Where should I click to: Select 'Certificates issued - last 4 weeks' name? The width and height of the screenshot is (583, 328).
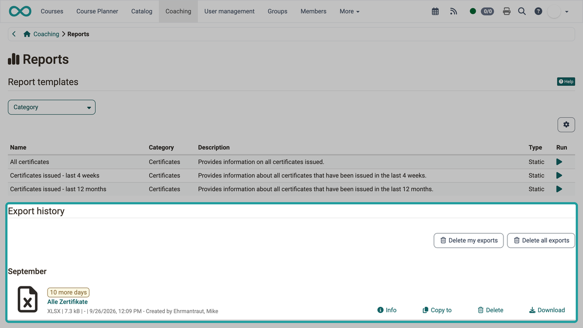55,175
